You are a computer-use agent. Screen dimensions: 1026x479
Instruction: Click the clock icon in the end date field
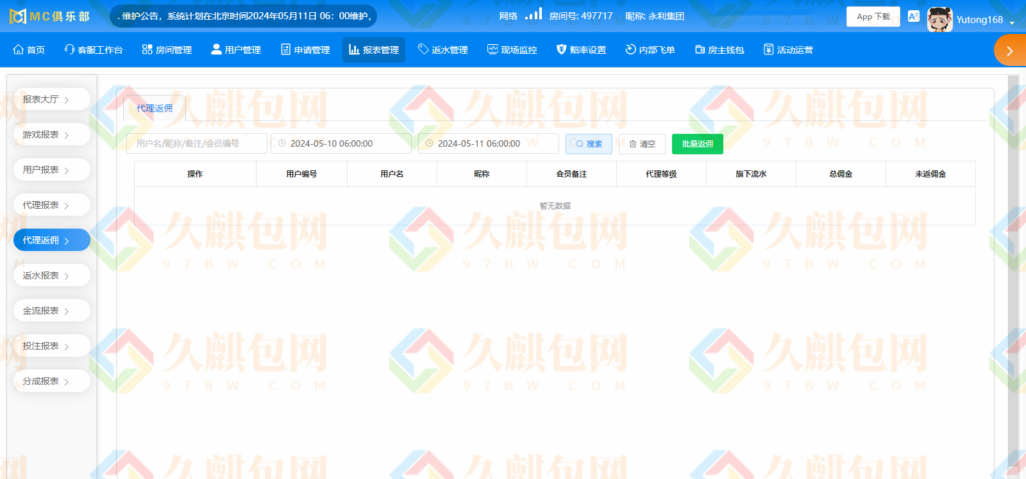click(x=429, y=143)
